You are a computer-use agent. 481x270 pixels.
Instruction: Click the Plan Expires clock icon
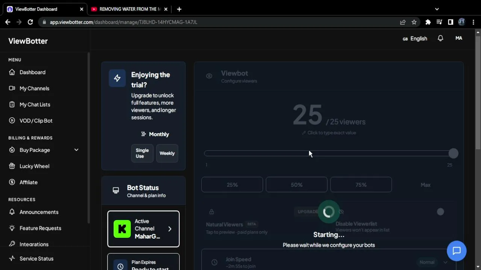click(x=120, y=266)
